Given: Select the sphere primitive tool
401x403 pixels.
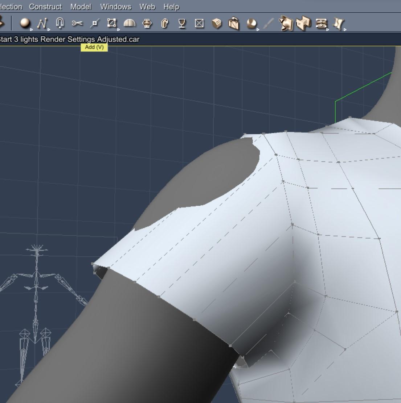Looking at the screenshot, I should point(25,23).
